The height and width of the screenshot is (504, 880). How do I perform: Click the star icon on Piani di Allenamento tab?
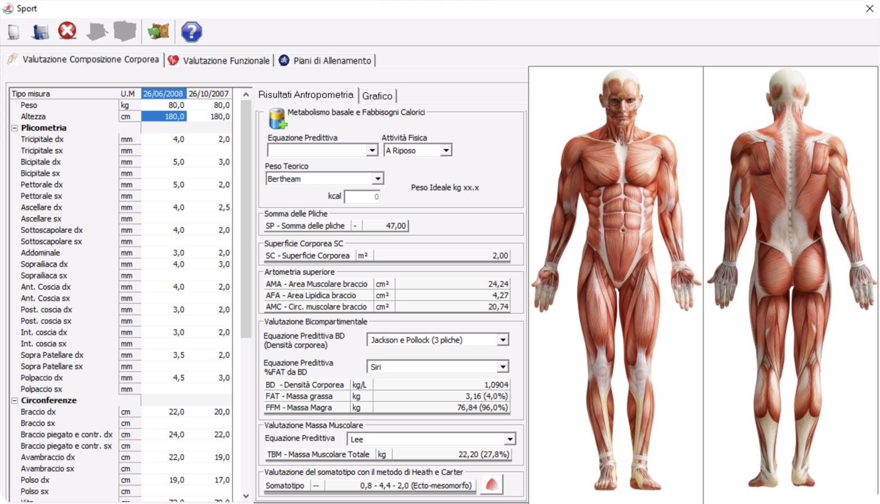(x=284, y=60)
